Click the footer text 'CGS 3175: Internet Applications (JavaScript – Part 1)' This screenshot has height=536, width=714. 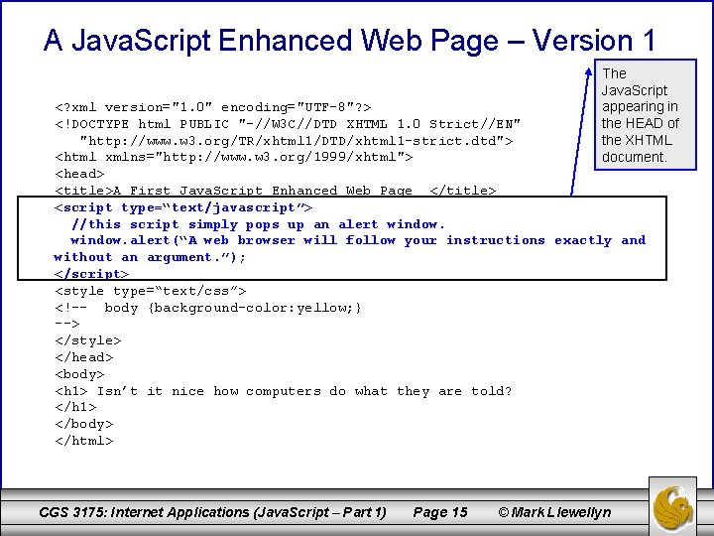[x=212, y=513]
